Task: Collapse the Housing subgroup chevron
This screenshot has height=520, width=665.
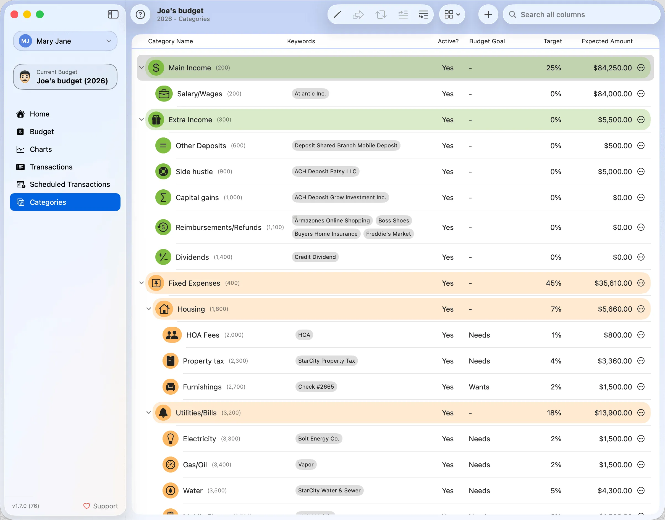Action: (x=149, y=309)
